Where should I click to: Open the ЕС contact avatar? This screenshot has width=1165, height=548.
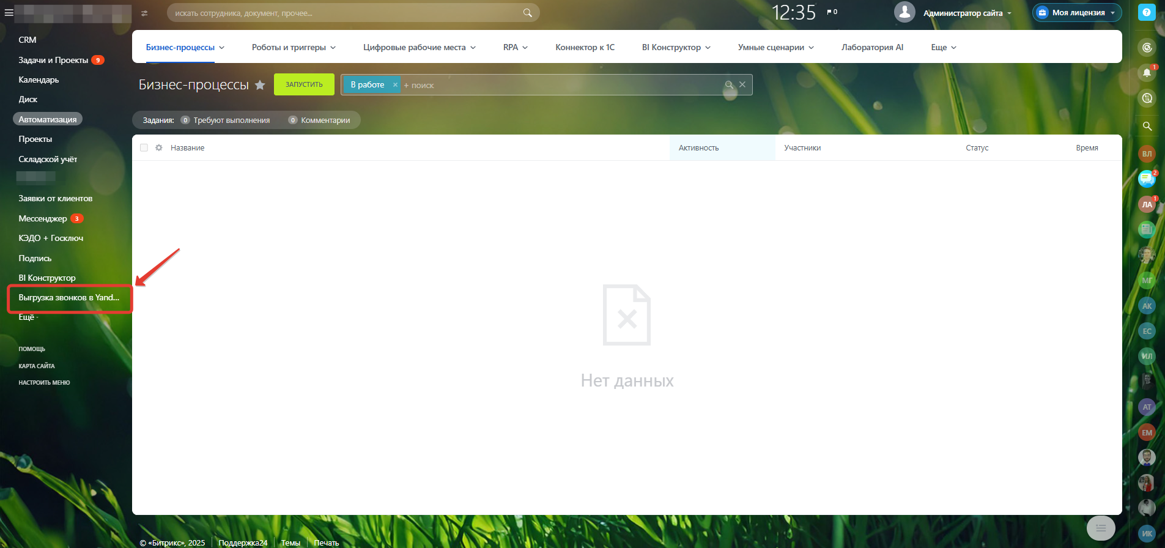pos(1147,331)
